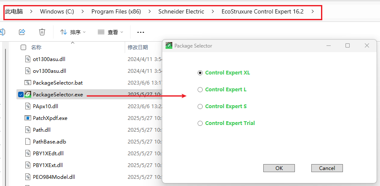This screenshot has height=186, width=380.
Task: Click the 2023/6/6 date of PackageSelector.bat
Action: (145, 83)
